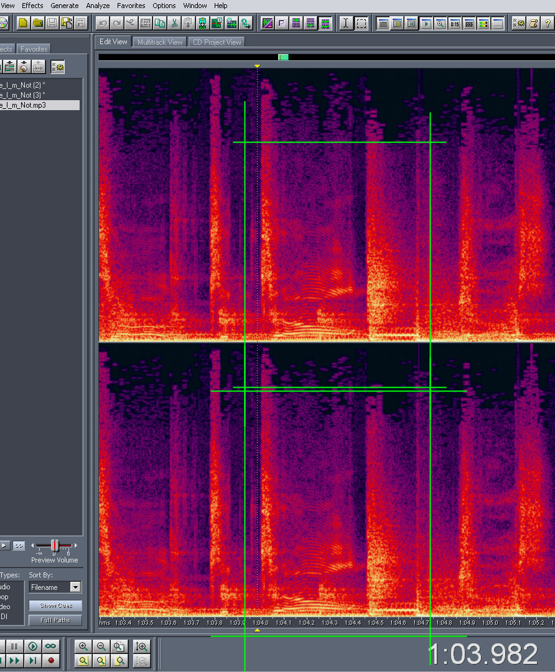Click the Cut scissors toolbar icon
The width and height of the screenshot is (555, 672).
coord(174,24)
